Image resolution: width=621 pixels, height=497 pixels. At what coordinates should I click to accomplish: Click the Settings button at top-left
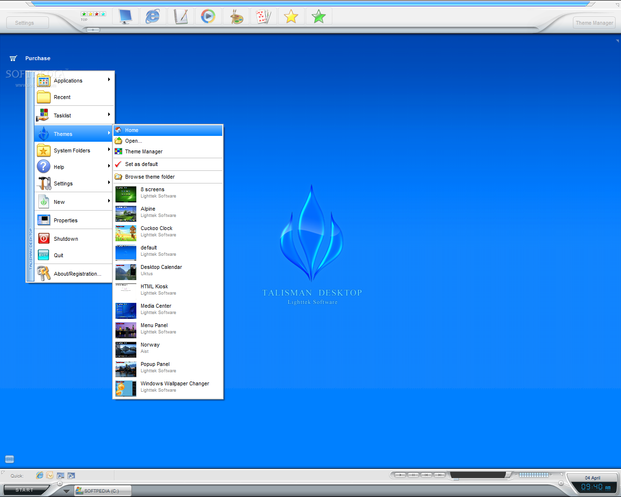click(x=27, y=23)
